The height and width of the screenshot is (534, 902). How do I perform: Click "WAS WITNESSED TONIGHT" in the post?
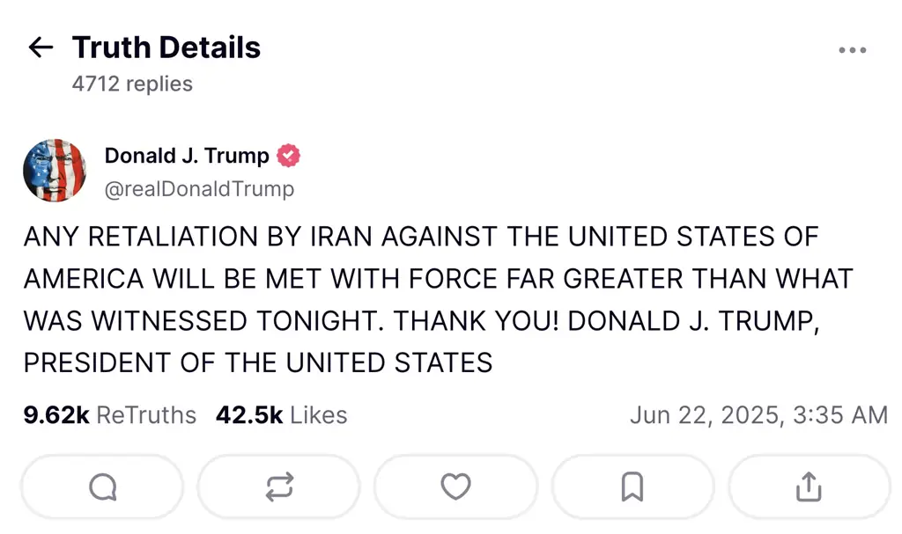pyautogui.click(x=203, y=321)
